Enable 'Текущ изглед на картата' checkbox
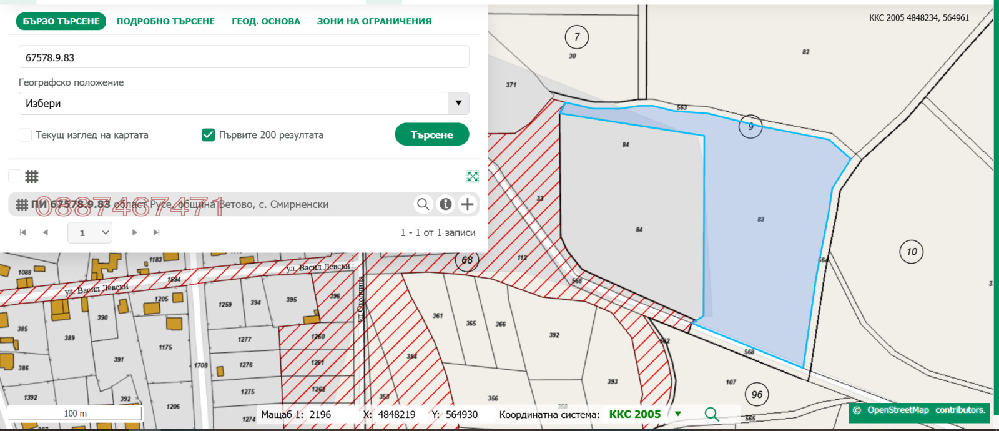Viewport: 999px width, 431px height. point(26,135)
